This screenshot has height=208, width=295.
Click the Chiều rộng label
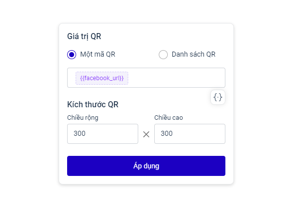point(83,118)
